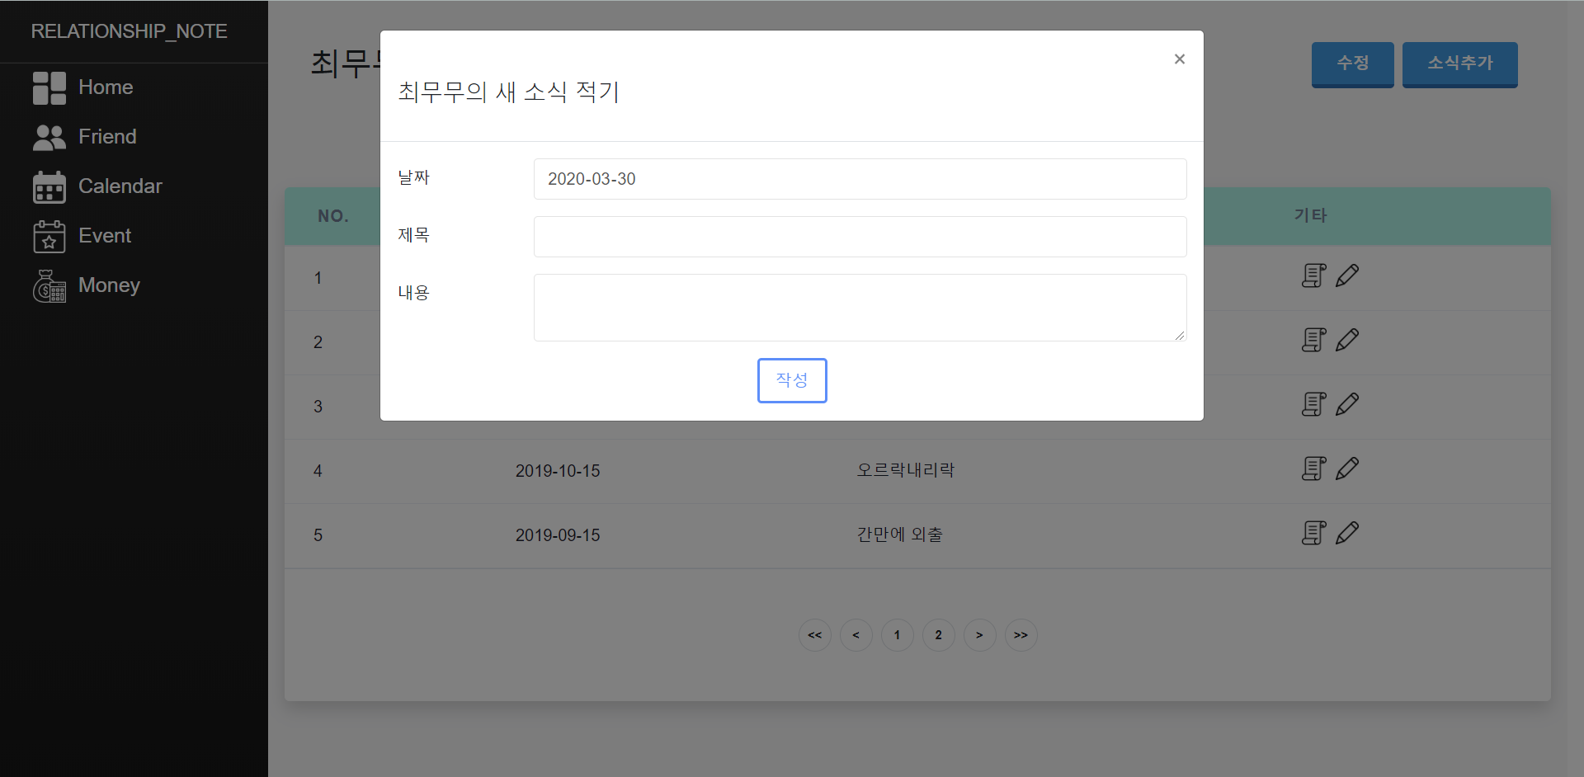Click the 날짜 date field showing 2020-03-30
1584x777 pixels.
click(860, 179)
